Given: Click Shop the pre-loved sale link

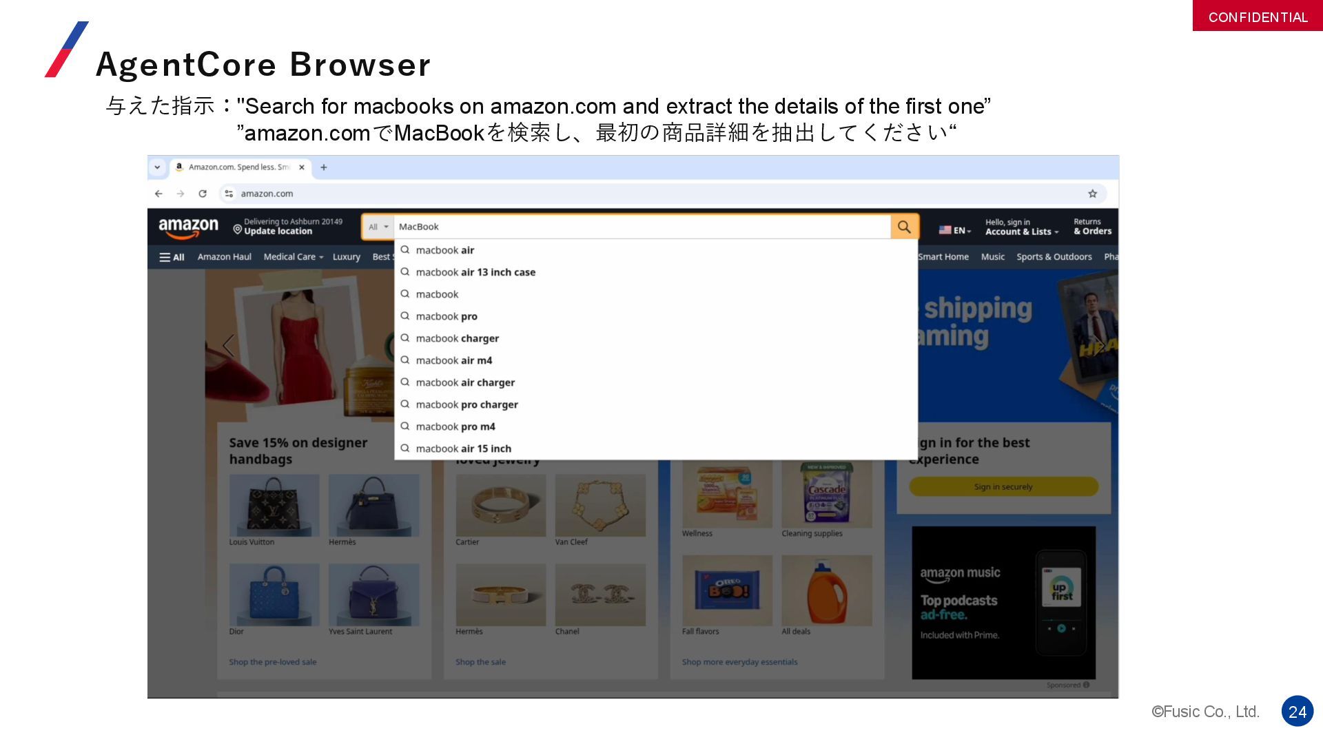Looking at the screenshot, I should tap(273, 662).
